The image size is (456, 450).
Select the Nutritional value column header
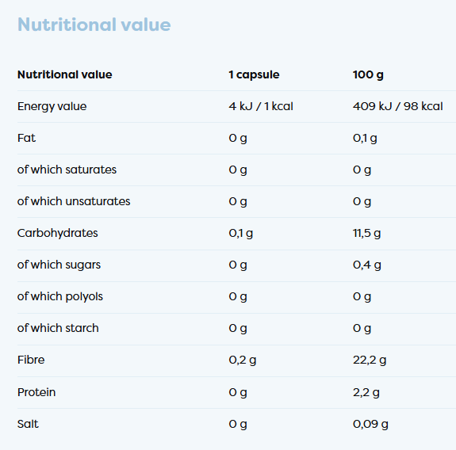[x=65, y=74]
